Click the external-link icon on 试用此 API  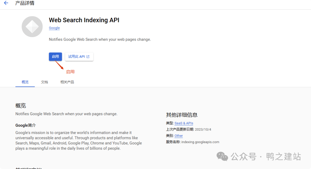pos(88,57)
